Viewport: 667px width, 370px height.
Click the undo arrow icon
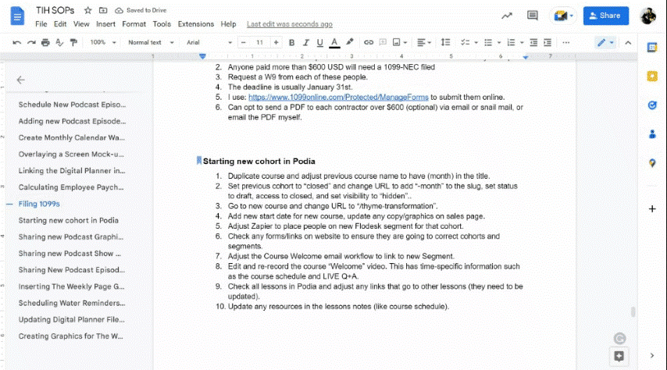(17, 42)
